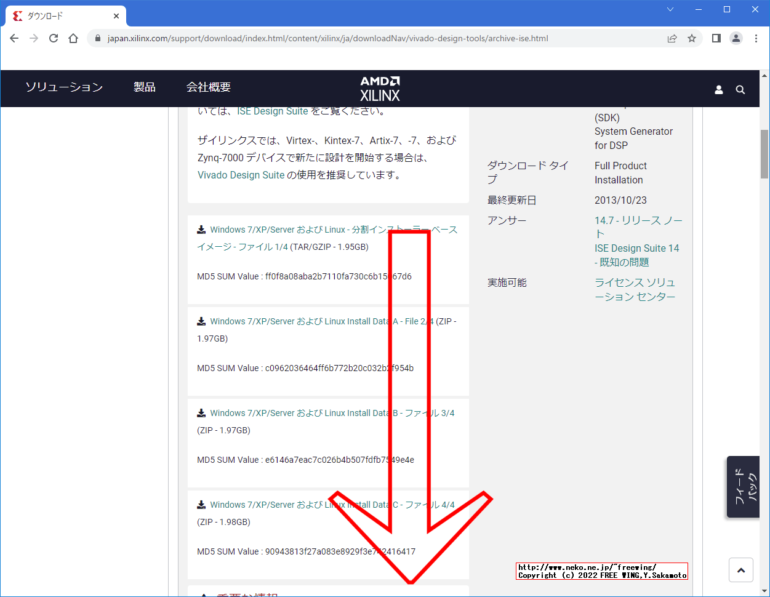Open the ソリューション menu
Viewport: 770px width, 597px height.
[x=64, y=87]
